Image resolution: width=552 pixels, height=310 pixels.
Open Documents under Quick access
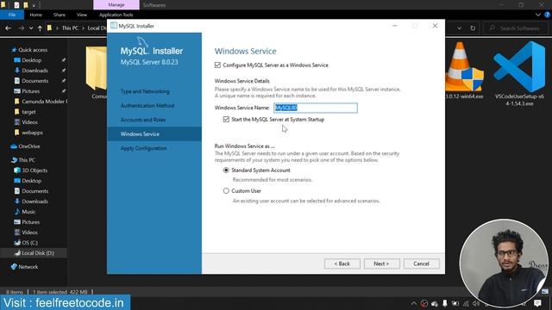[34, 81]
